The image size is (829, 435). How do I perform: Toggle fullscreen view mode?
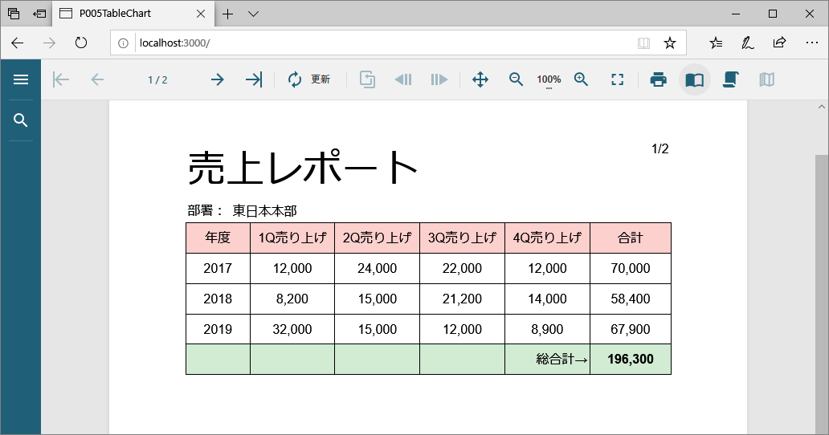pos(617,79)
